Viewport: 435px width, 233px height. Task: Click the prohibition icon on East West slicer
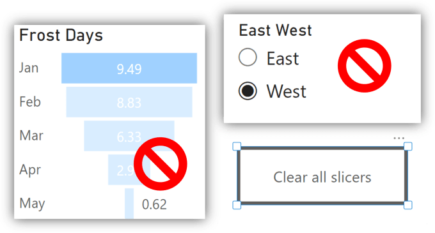364,66
